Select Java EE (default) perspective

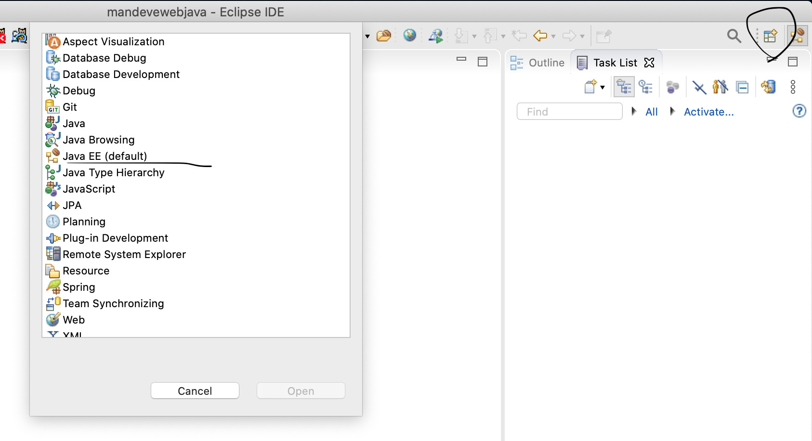coord(196,156)
